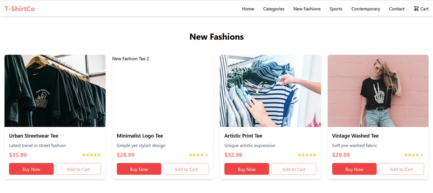Buy Now the Urban Streetwear Tee
The image size is (433, 193).
coord(31,169)
